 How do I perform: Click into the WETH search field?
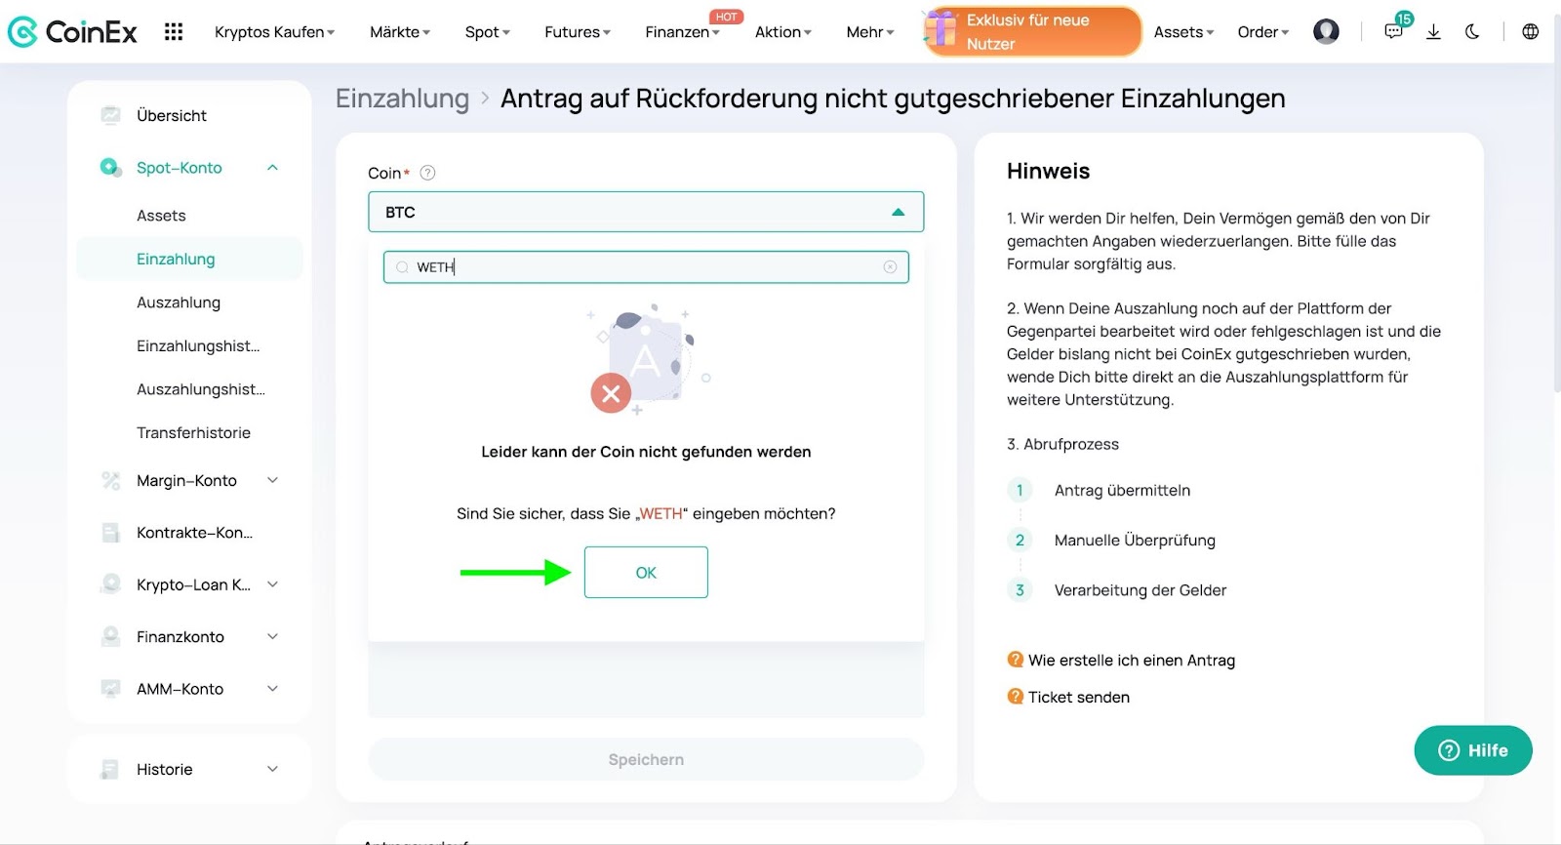644,267
